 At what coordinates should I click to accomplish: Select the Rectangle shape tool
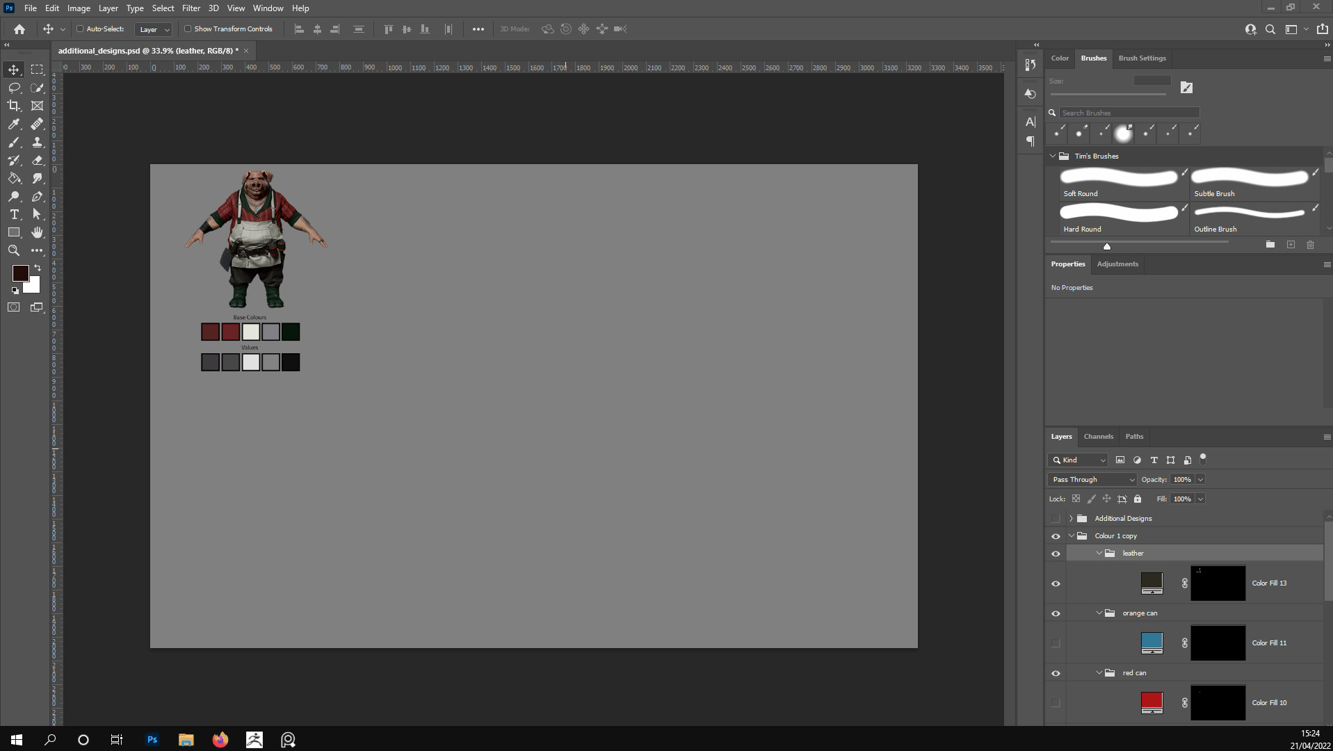[14, 232]
